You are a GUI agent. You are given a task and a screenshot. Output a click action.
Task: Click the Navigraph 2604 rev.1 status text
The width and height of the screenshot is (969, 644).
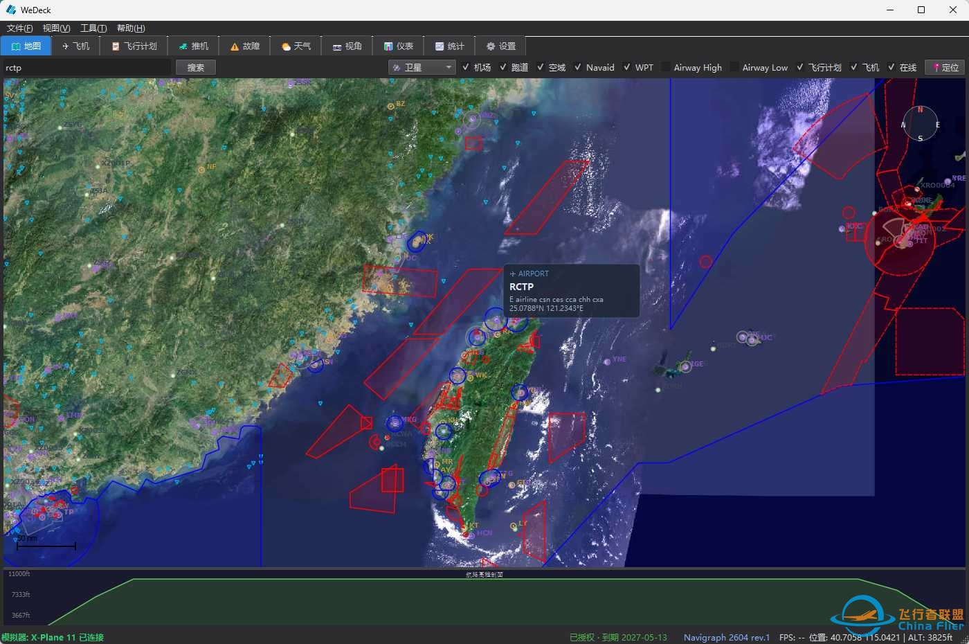pyautogui.click(x=727, y=637)
